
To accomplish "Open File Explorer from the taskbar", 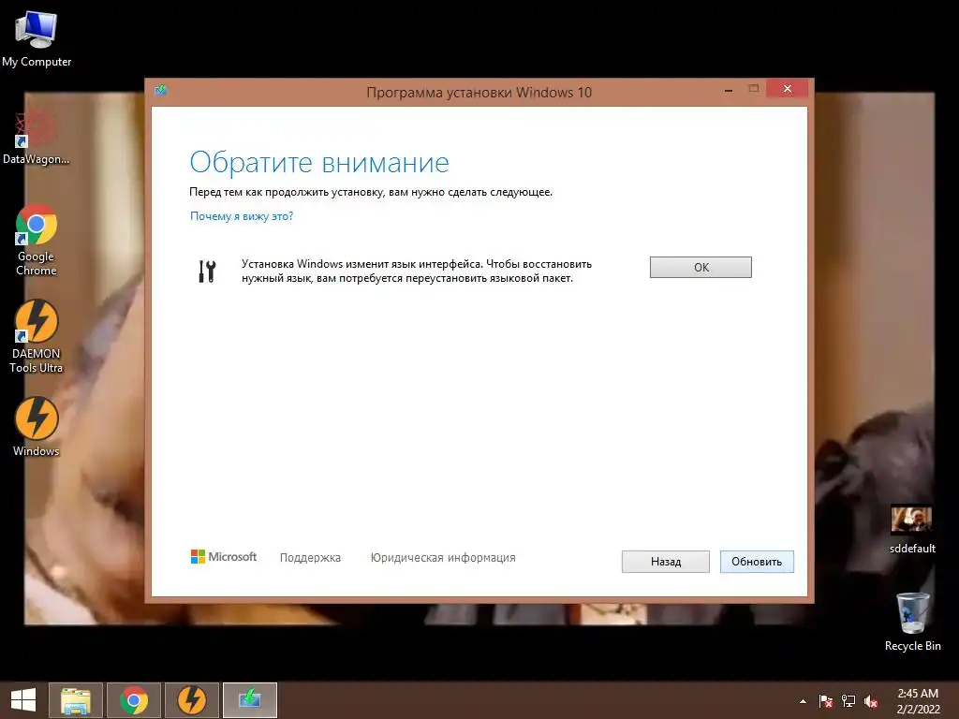I will point(76,700).
